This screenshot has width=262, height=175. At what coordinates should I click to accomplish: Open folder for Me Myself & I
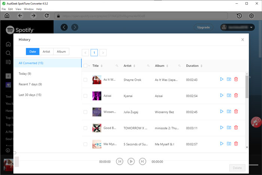[x=229, y=144]
